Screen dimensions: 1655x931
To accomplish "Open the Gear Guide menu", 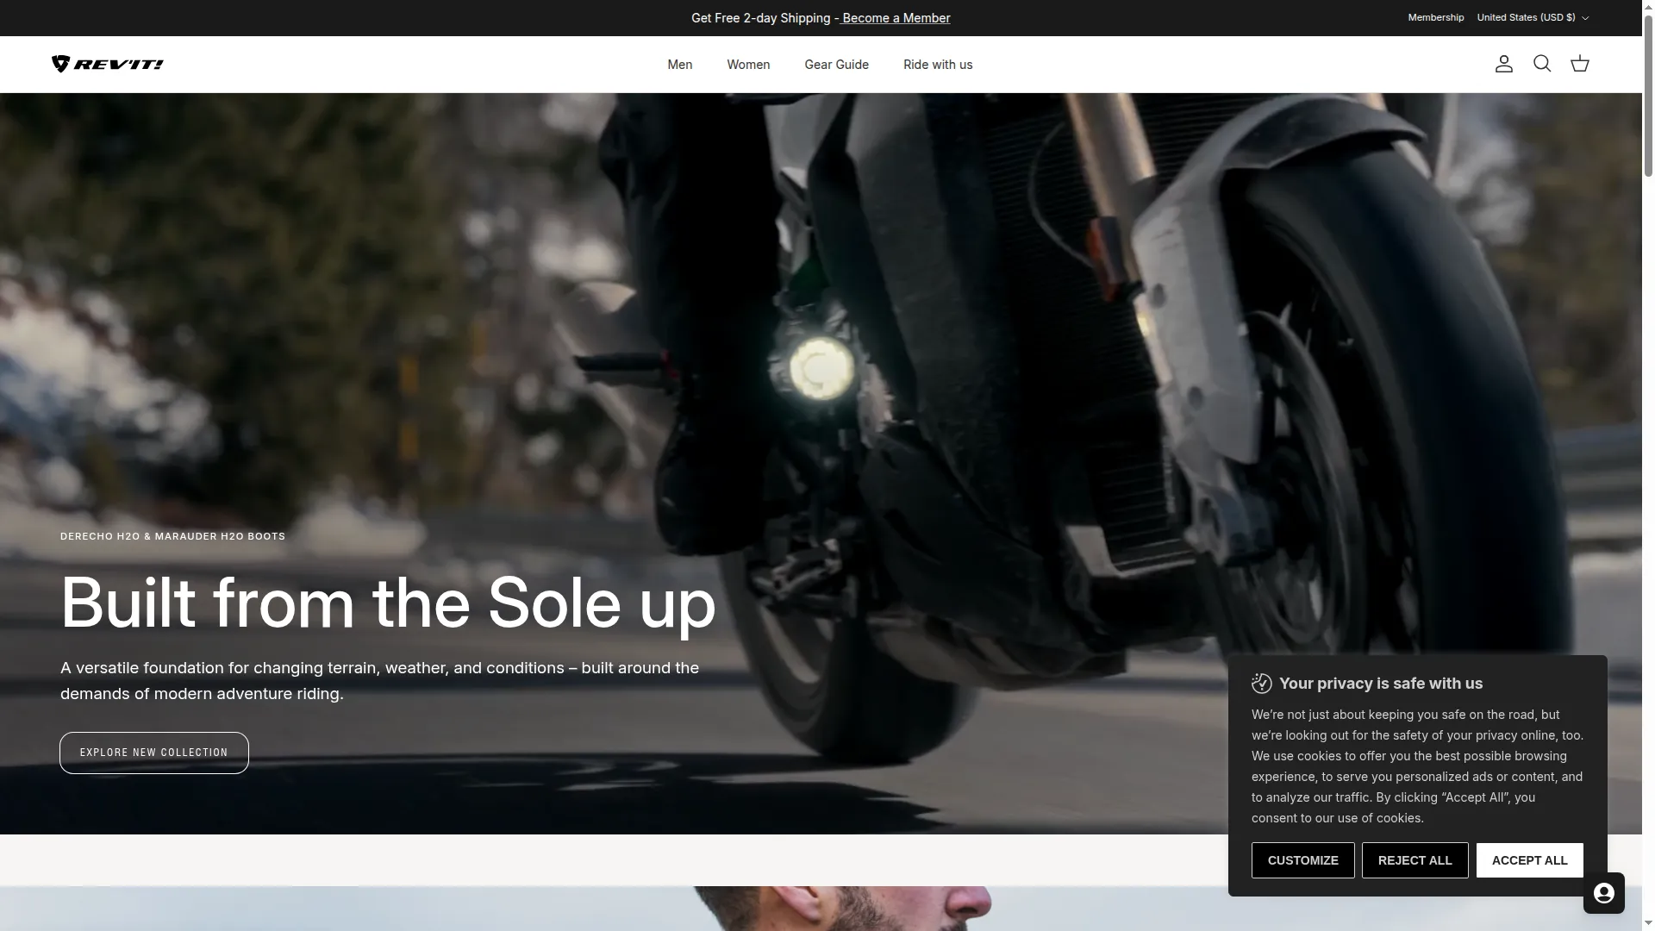I will point(836,65).
